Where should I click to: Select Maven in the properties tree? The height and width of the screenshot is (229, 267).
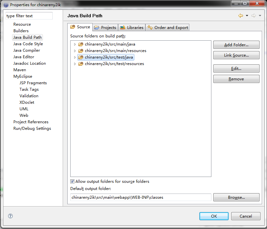coord(20,70)
